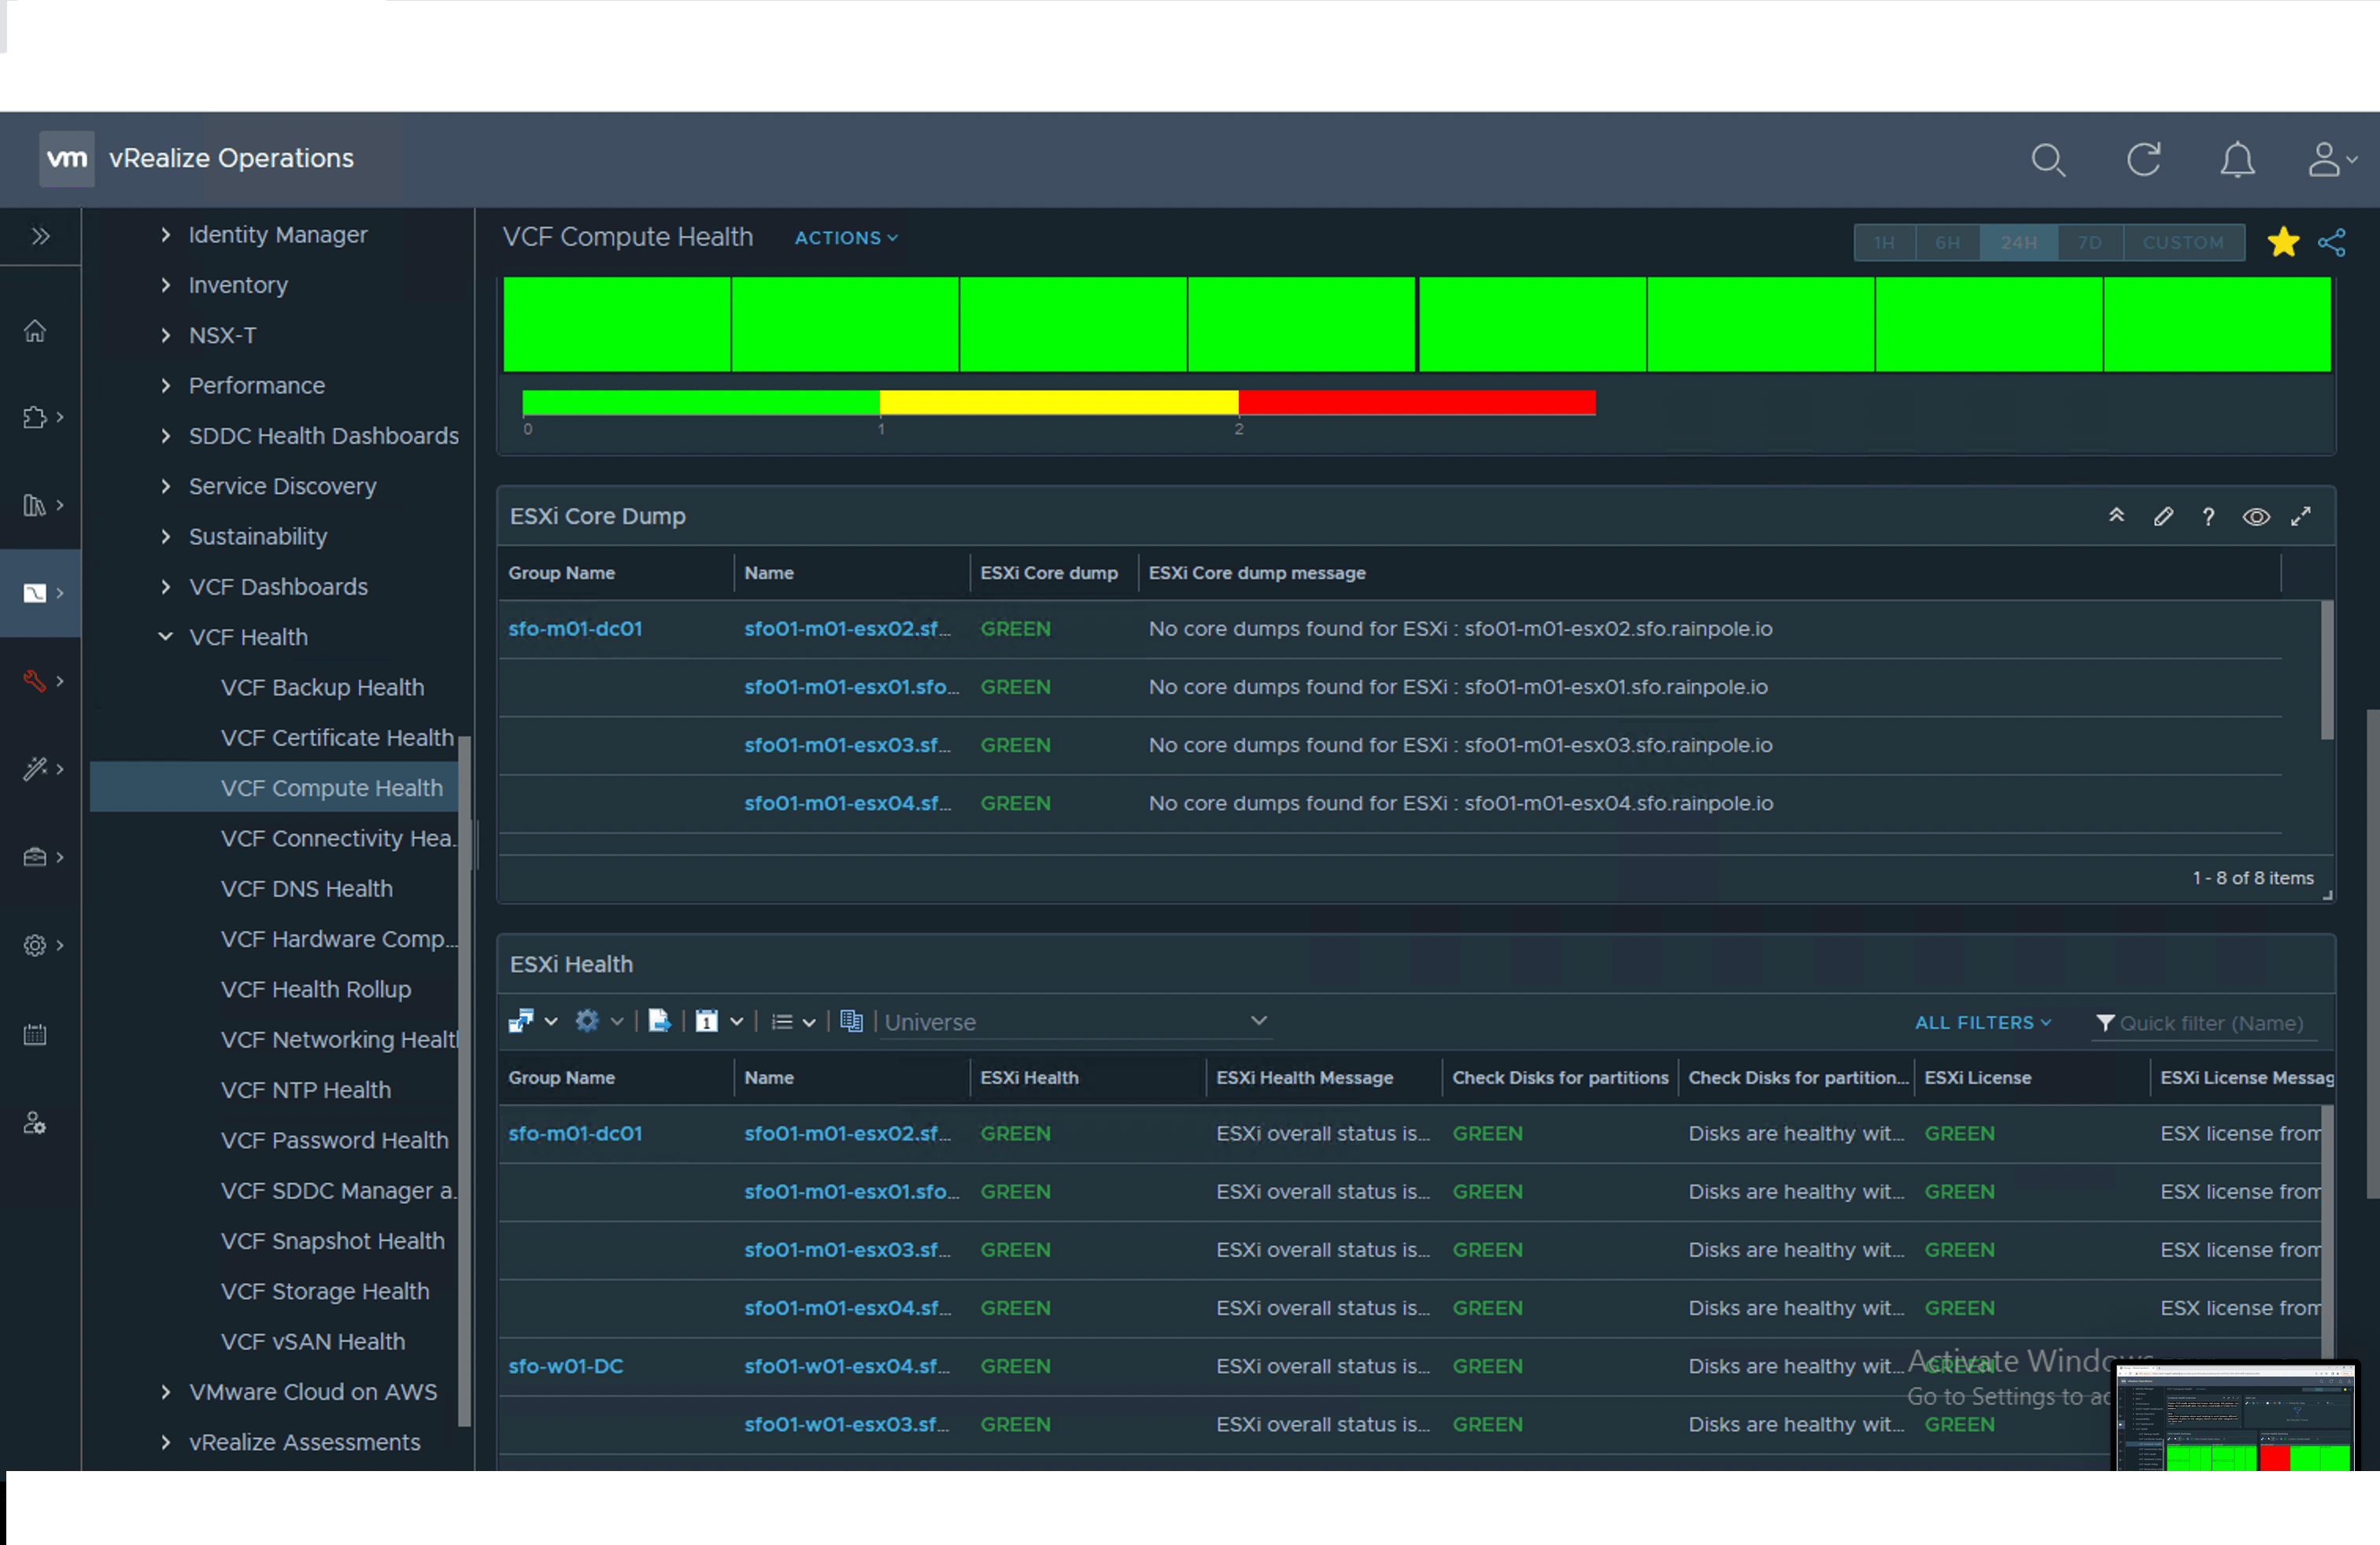2380x1545 pixels.
Task: Click the first green heatmap tile
Action: (616, 325)
